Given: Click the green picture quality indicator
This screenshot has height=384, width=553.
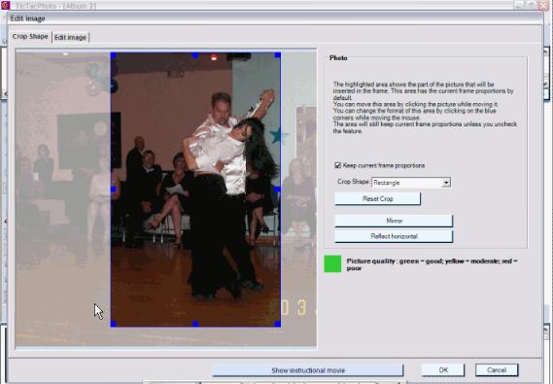Looking at the screenshot, I should point(332,263).
